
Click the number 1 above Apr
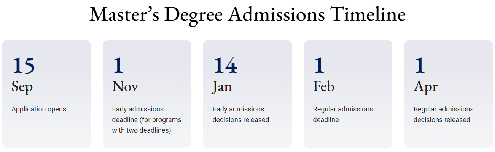[420, 65]
